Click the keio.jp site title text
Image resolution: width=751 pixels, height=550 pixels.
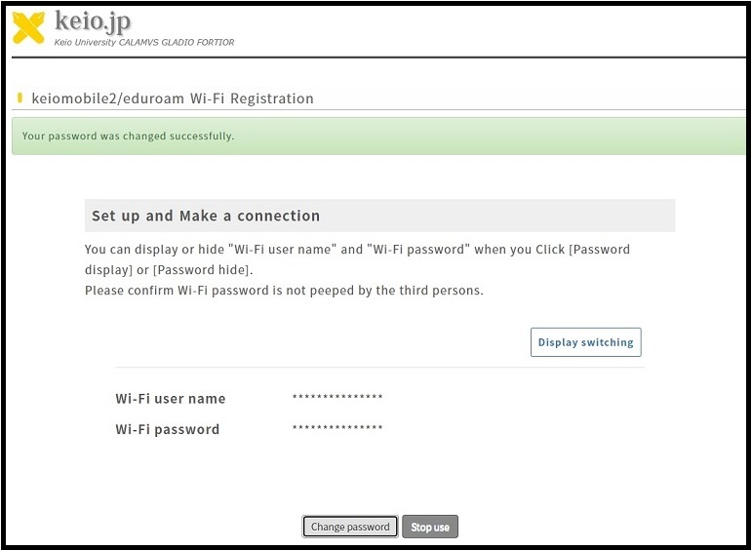coord(92,20)
